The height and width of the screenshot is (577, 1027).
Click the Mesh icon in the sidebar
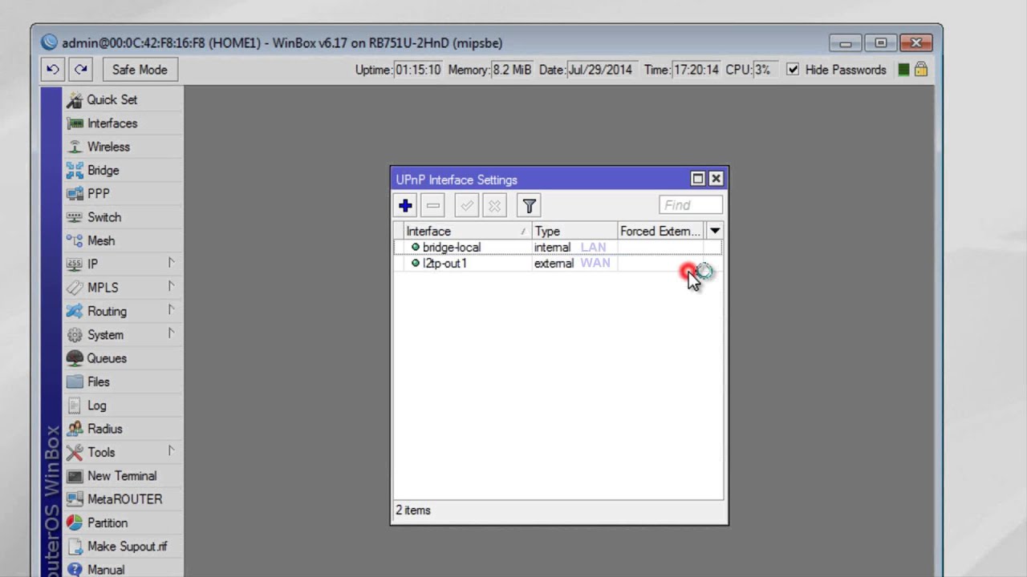coord(75,240)
